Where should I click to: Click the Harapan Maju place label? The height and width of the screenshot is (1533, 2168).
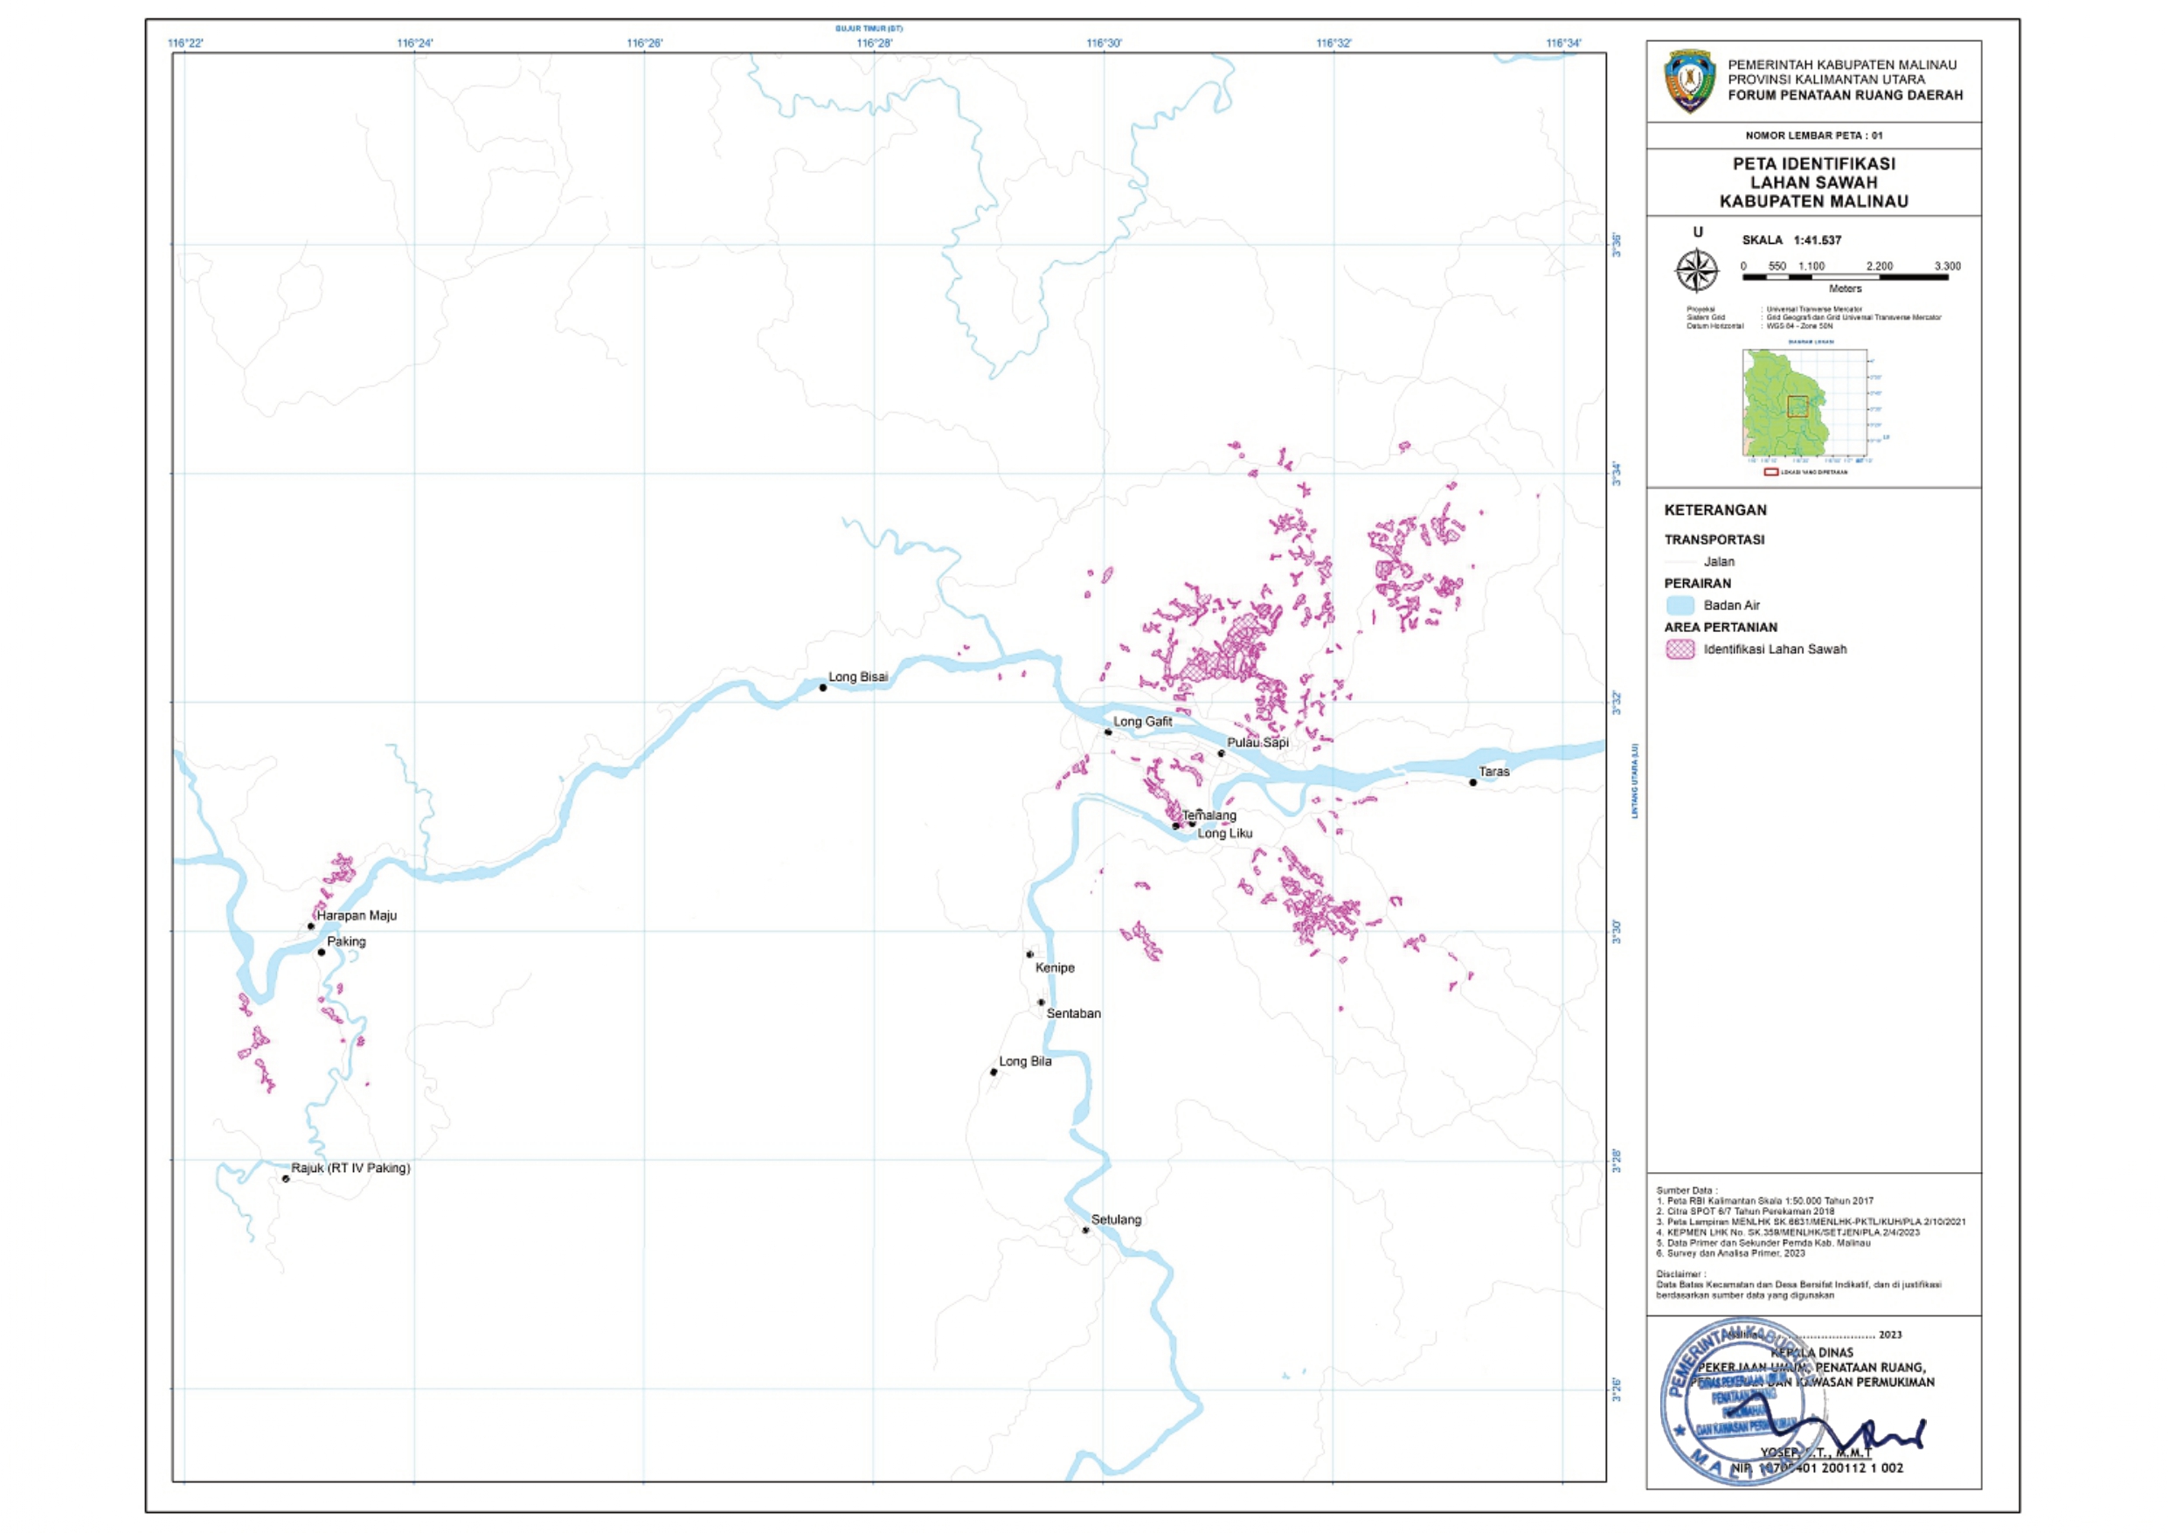pyautogui.click(x=357, y=915)
